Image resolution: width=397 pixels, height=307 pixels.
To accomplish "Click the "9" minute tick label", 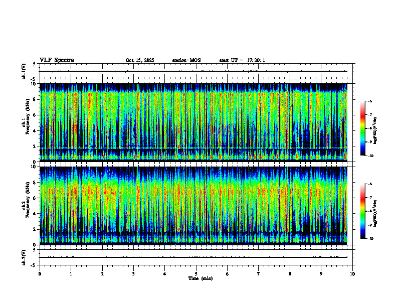I will coord(321,274).
